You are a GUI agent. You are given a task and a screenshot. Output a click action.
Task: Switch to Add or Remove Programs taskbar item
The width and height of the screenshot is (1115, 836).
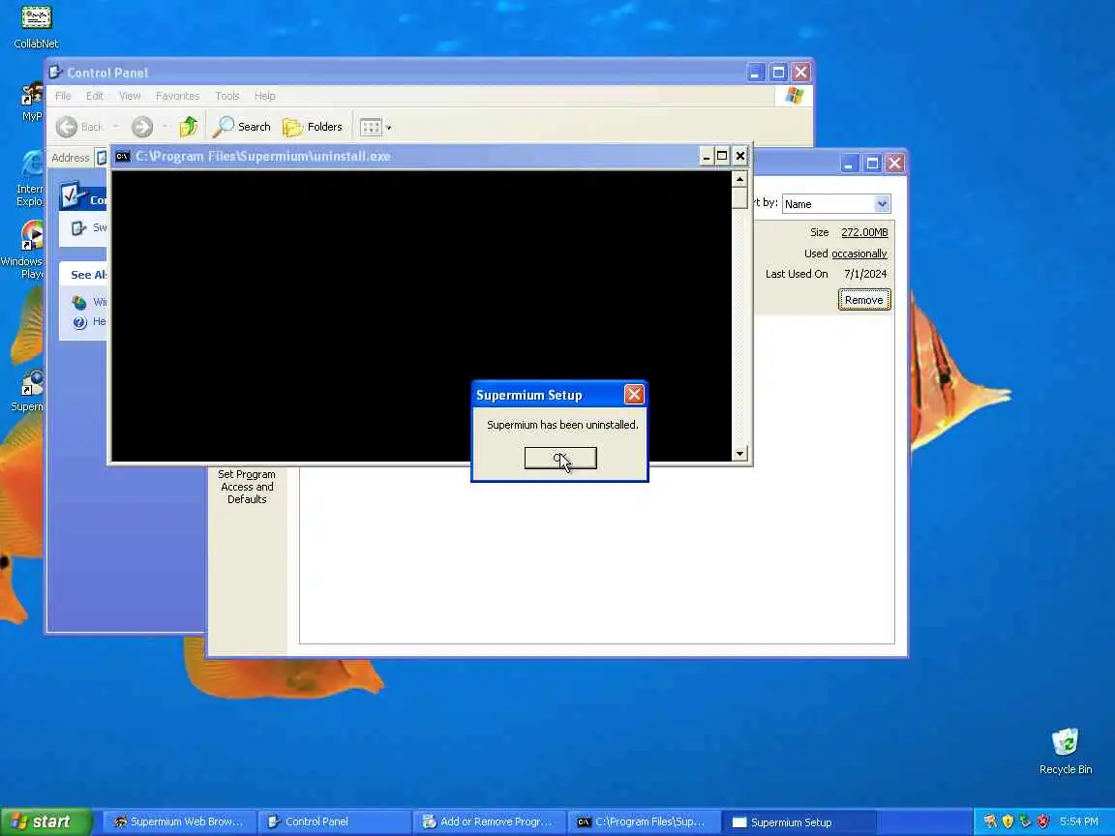click(x=489, y=821)
